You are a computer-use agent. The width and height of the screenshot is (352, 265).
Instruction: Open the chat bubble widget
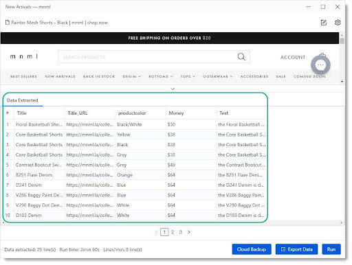tap(320, 65)
